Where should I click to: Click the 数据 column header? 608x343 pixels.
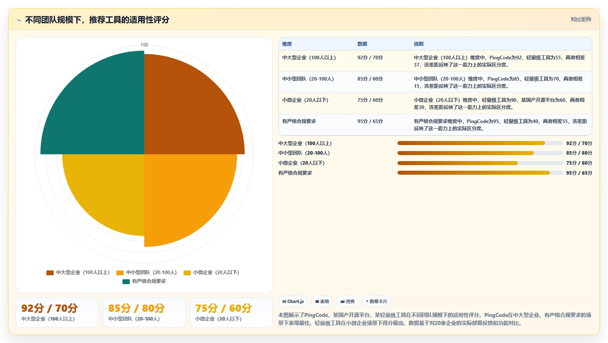(362, 44)
